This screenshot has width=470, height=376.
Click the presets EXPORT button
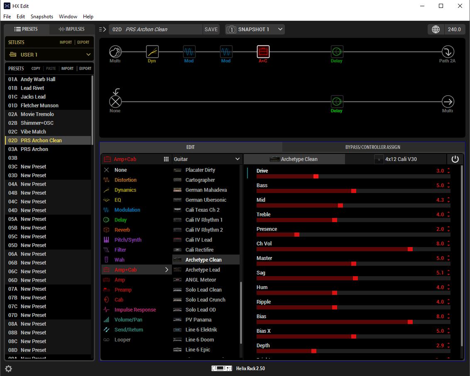coord(85,69)
